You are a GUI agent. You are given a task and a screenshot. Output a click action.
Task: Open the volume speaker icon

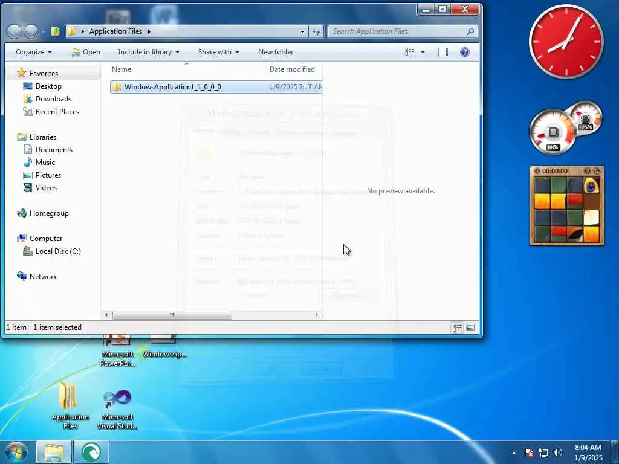point(558,453)
